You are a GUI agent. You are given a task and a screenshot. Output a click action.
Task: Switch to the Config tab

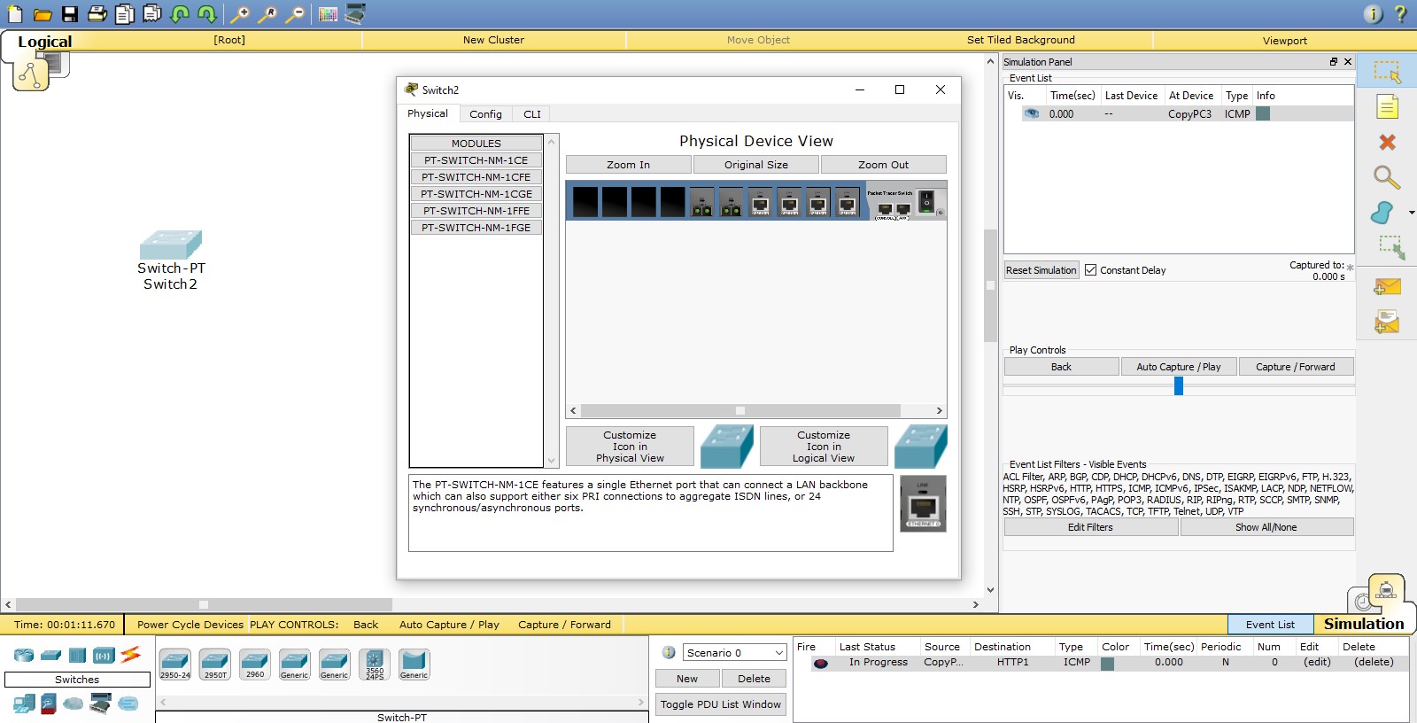(485, 114)
